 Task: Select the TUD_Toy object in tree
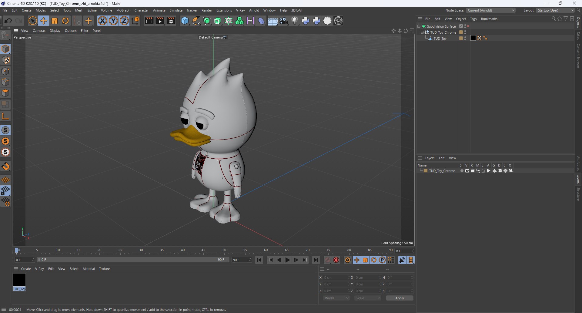click(x=440, y=39)
